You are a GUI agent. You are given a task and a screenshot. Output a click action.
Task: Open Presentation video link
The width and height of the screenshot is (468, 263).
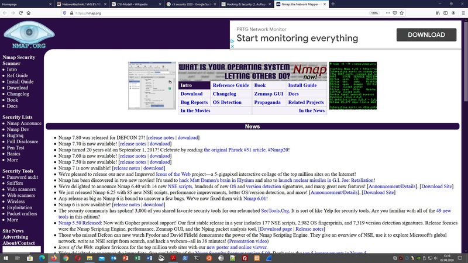pos(248,241)
